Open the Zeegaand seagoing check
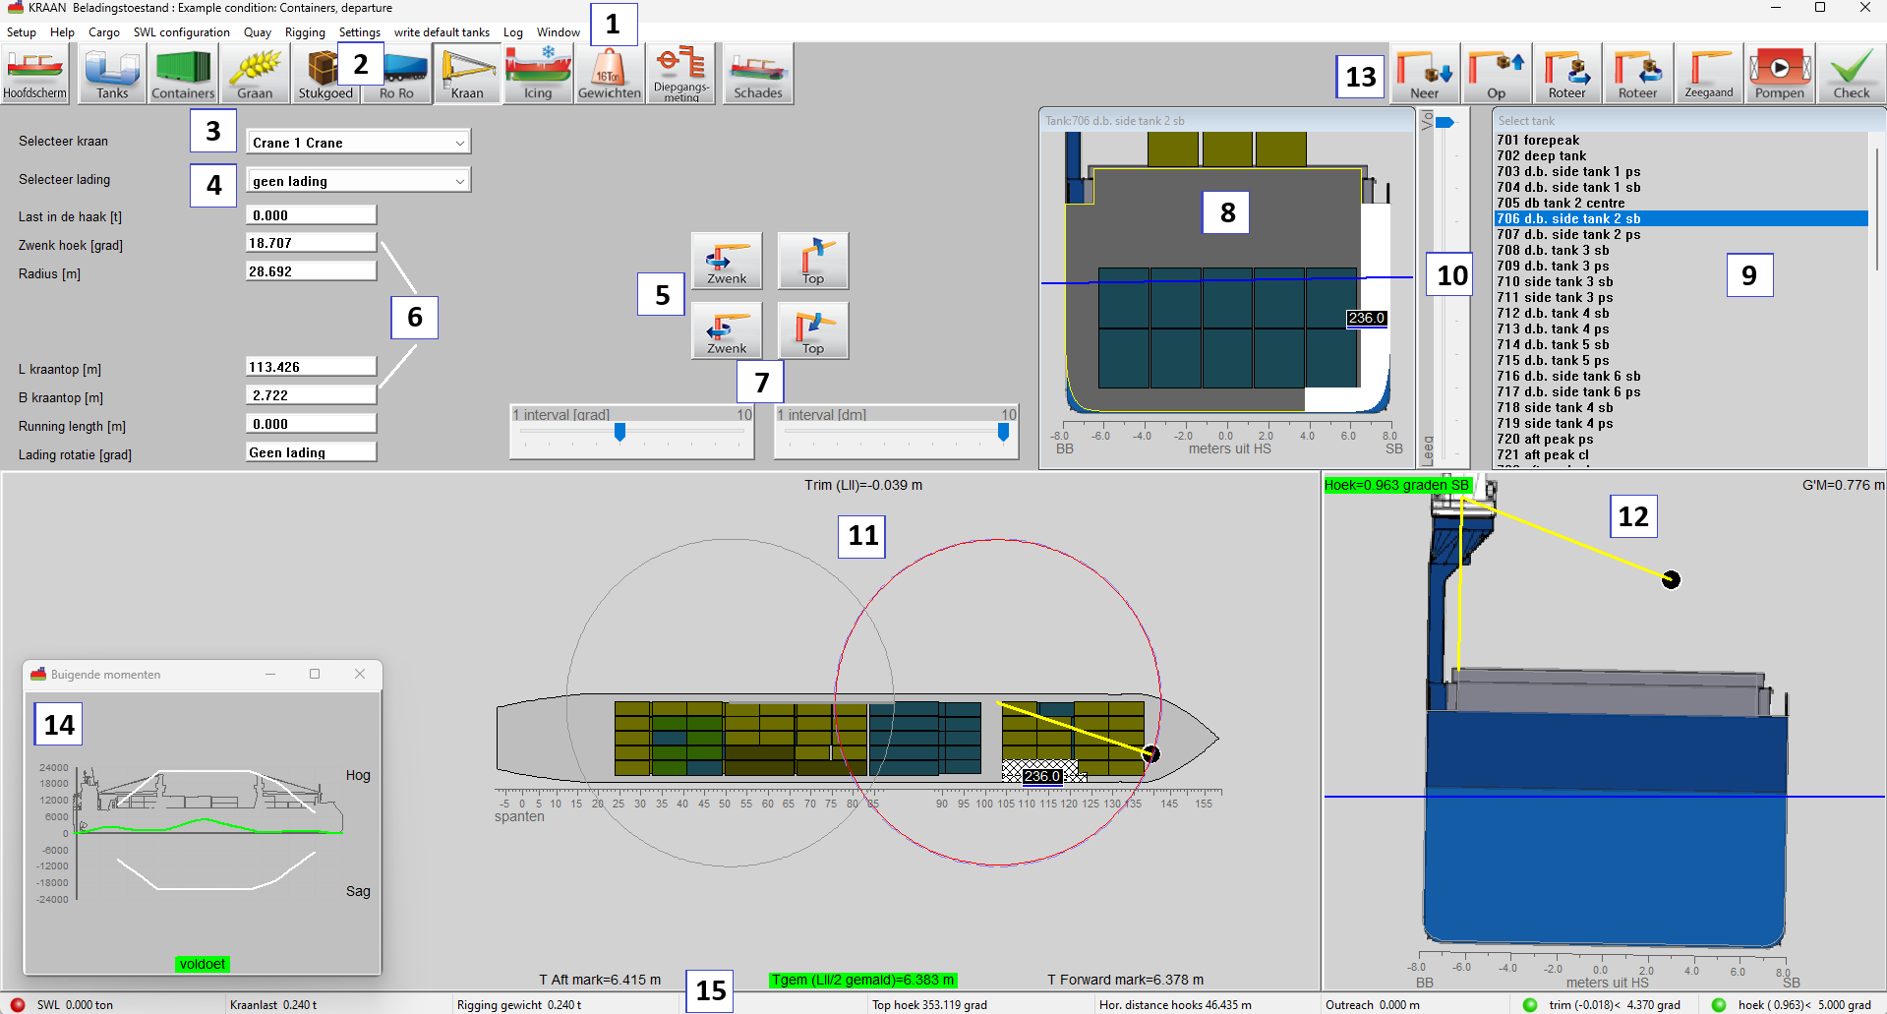Viewport: 1887px width, 1014px height. pos(1708,74)
